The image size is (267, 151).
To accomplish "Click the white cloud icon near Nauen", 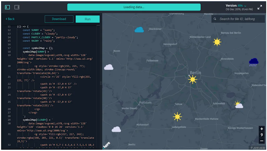I will (109, 67).
